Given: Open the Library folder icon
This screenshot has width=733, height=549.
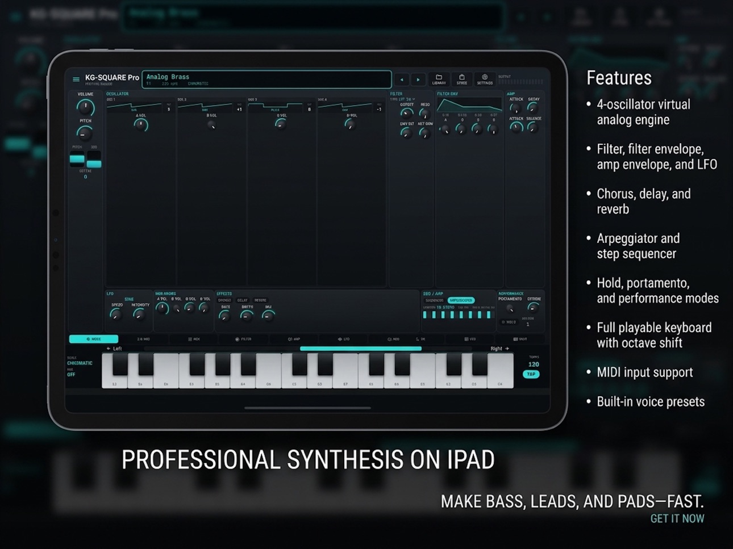Looking at the screenshot, I should click(439, 79).
